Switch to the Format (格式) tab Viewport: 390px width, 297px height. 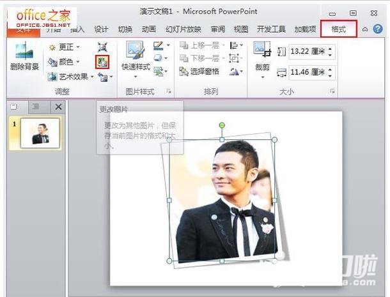tap(339, 29)
